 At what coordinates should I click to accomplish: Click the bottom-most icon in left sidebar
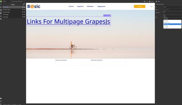[1, 104]
